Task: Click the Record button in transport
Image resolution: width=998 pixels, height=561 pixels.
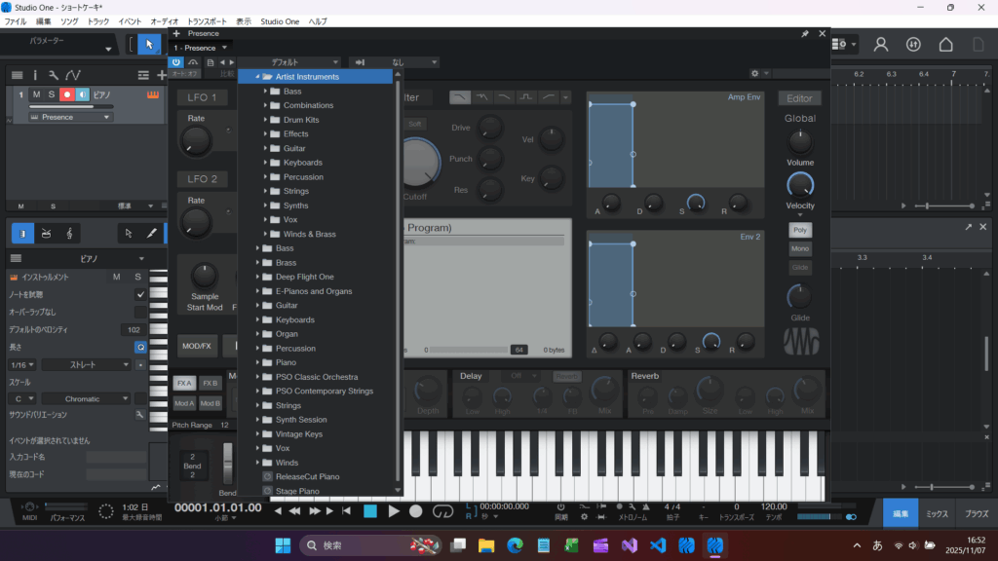Action: coord(416,510)
